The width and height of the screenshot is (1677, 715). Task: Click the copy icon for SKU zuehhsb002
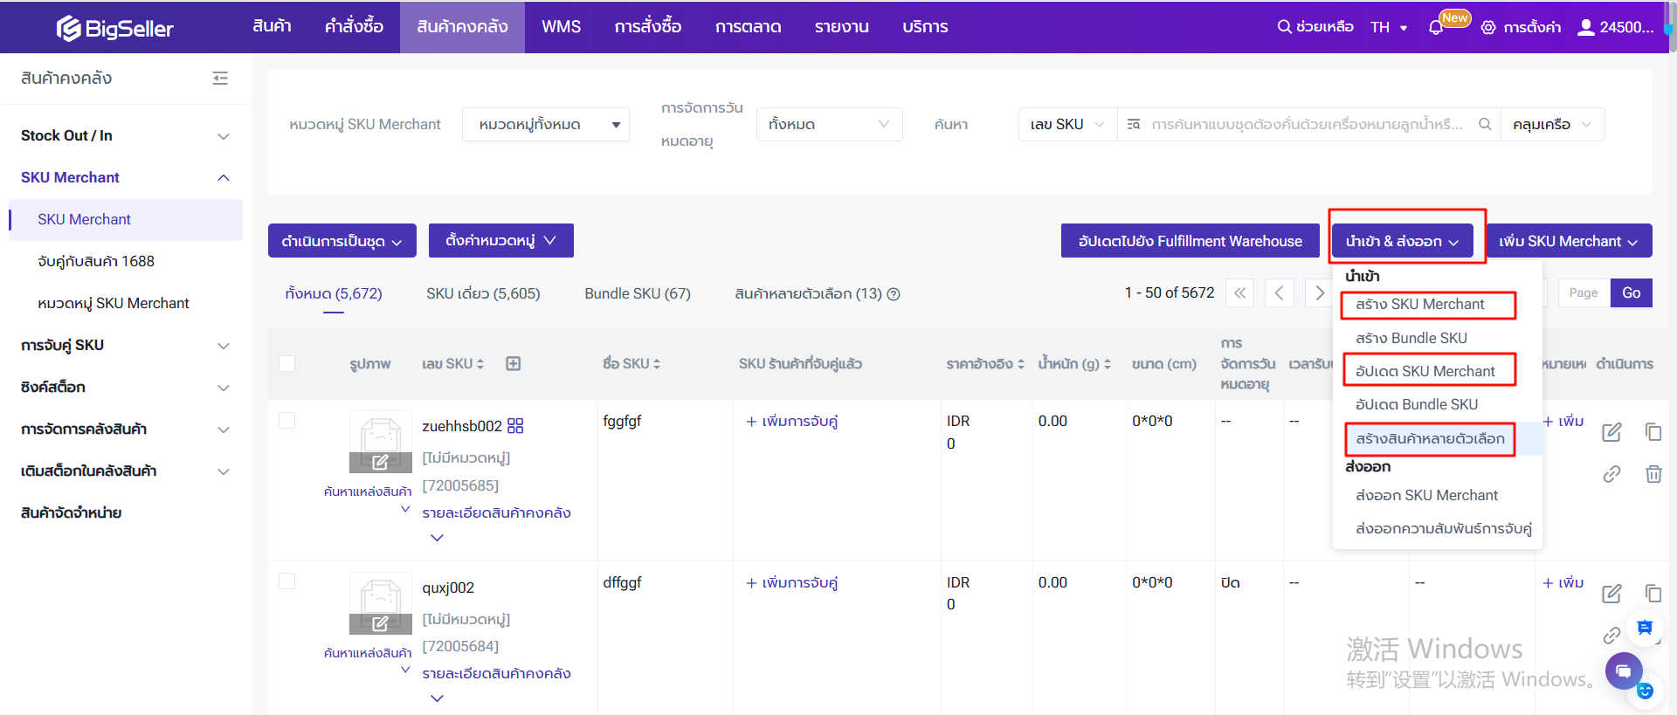(x=1653, y=431)
